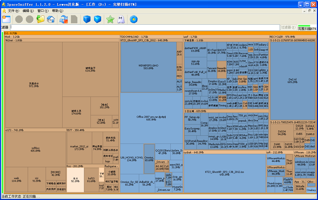This screenshot has width=318, height=200.
Task: Select the softbox 435.0Mb block
Action: pyautogui.click(x=36, y=150)
